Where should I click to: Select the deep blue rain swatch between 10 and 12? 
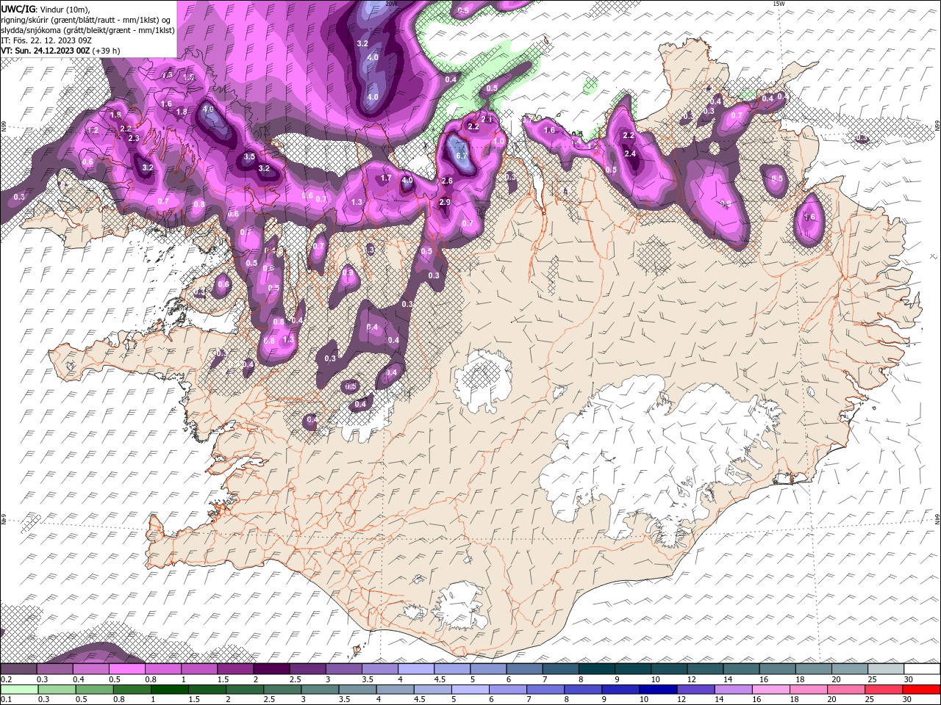coord(659,690)
